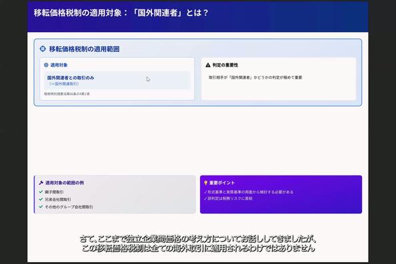Click the target icon next to 適用対象
The height and width of the screenshot is (264, 396).
coord(46,65)
